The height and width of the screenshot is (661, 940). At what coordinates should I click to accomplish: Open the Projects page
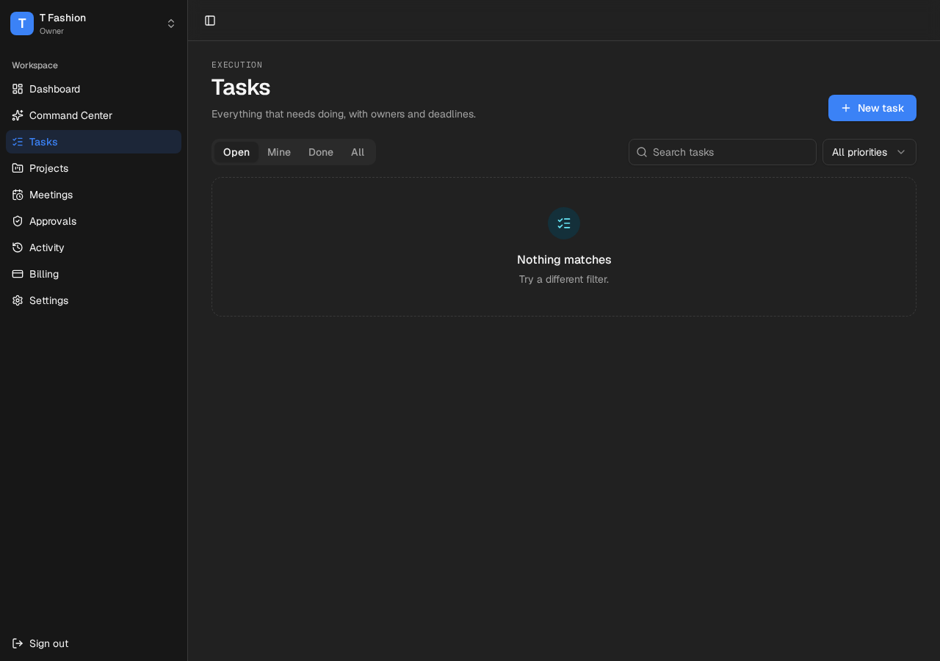(93, 168)
